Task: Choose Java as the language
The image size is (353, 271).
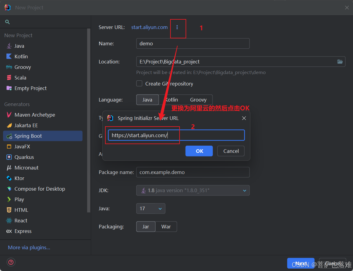Action: click(147, 99)
